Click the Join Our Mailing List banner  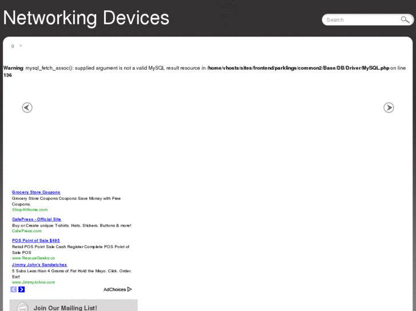pos(73,305)
